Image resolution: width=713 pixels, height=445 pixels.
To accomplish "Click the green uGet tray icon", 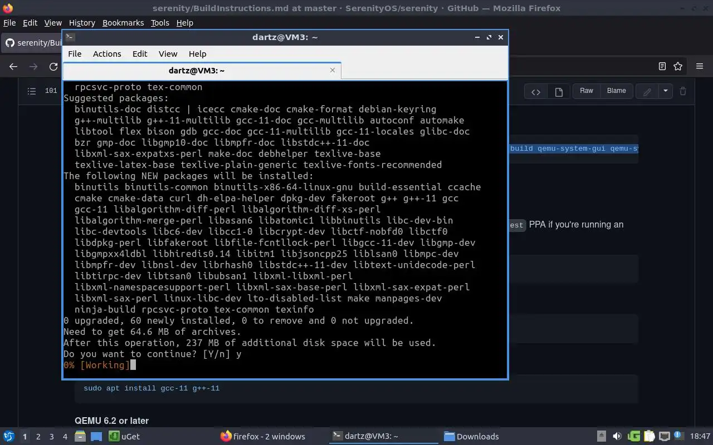I will [633, 436].
